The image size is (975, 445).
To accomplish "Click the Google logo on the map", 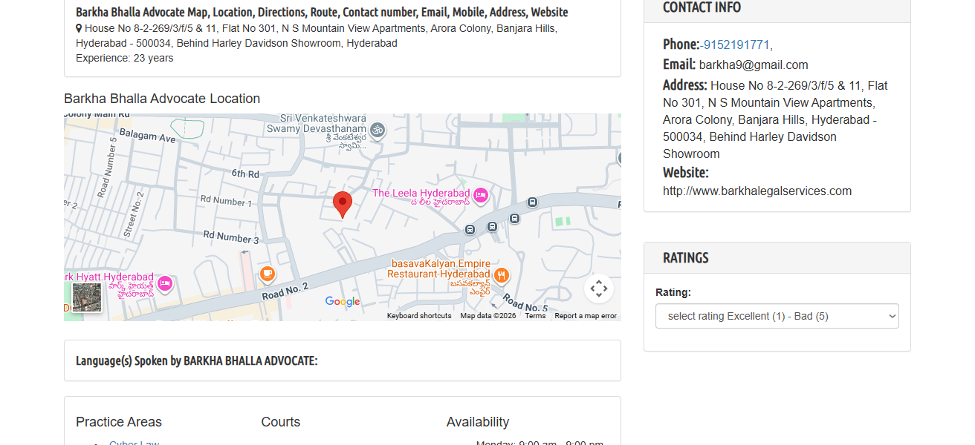I will coord(343,302).
